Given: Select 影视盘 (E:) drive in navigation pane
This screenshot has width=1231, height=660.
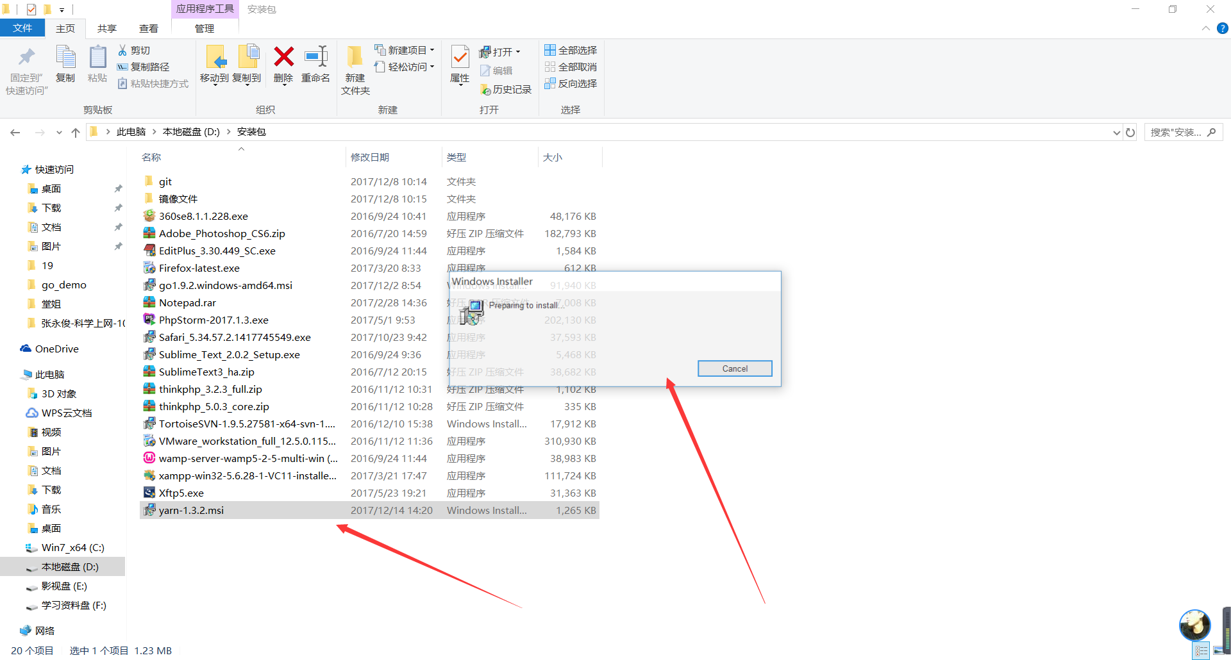Looking at the screenshot, I should click(x=64, y=586).
